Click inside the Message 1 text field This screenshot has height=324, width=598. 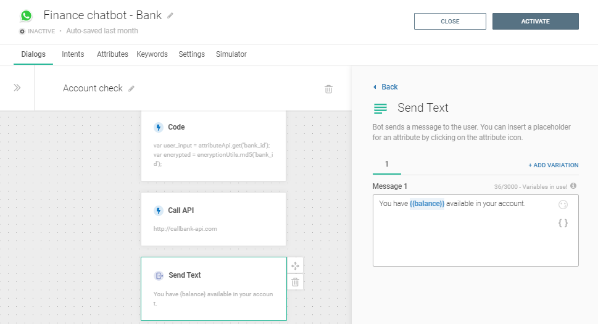click(475, 231)
